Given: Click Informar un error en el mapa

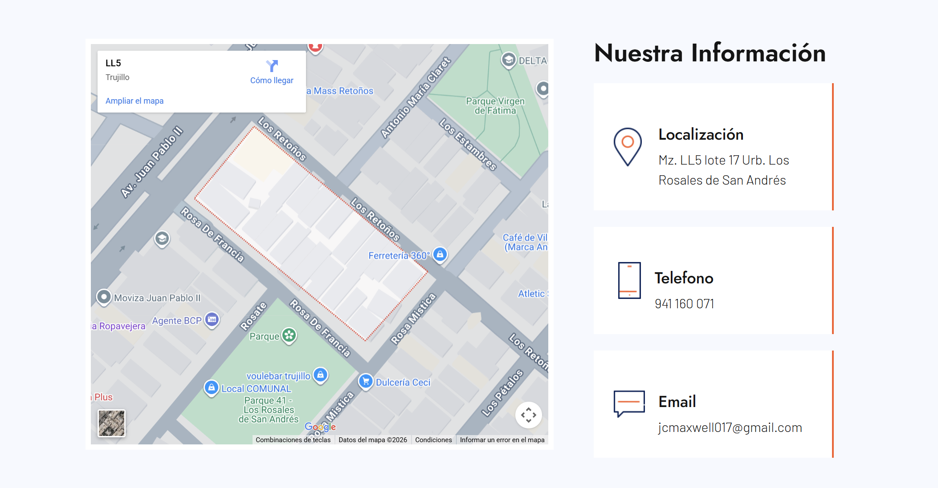Looking at the screenshot, I should [502, 440].
